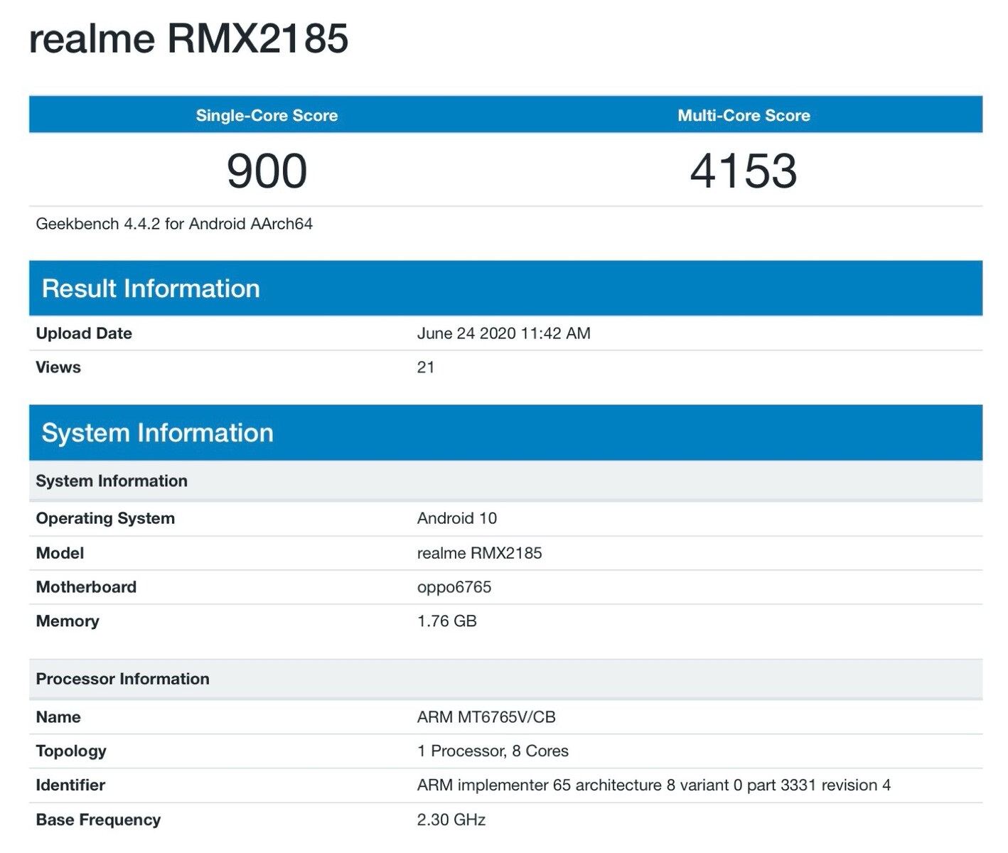This screenshot has height=853, width=1008.
Task: Select the Android 10 value
Action: pos(456,518)
